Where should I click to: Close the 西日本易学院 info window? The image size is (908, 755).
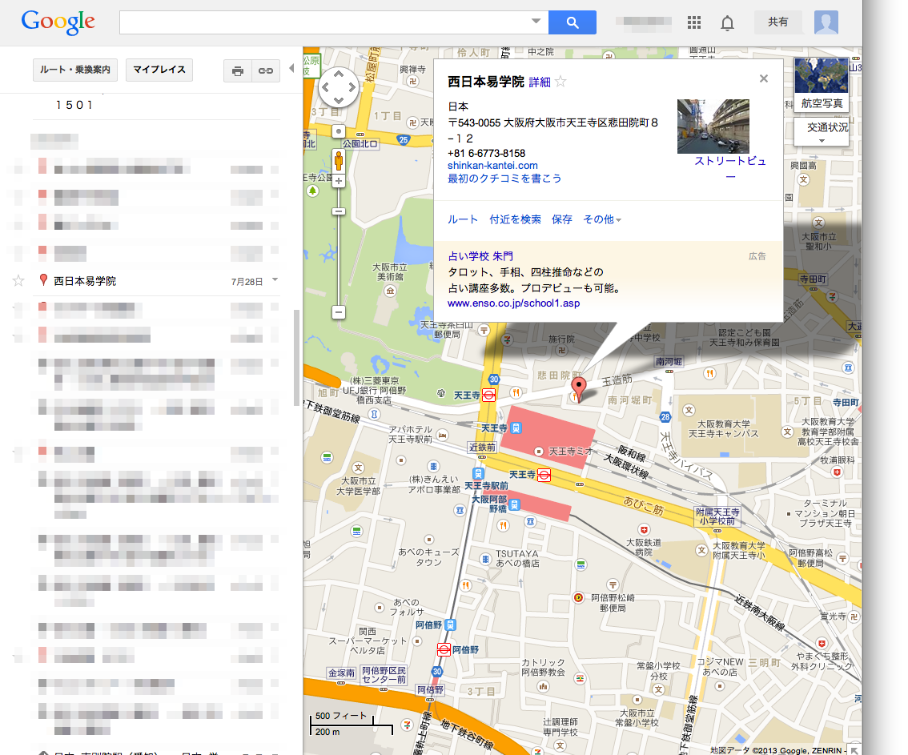point(764,78)
